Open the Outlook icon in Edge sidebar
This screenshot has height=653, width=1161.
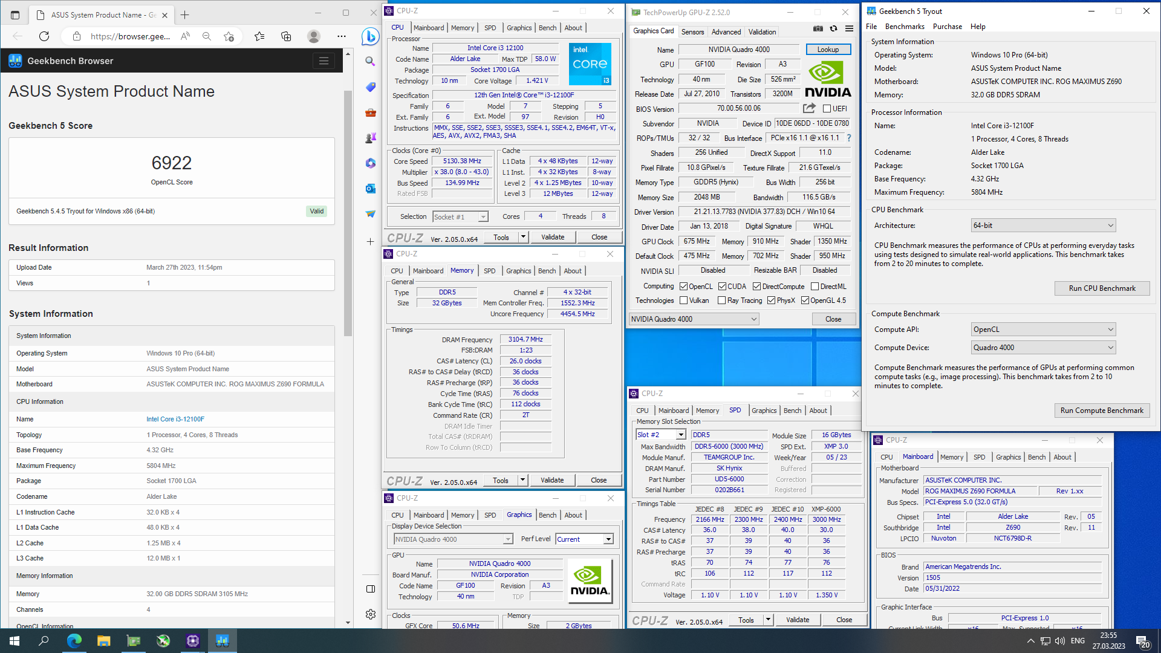(x=370, y=189)
